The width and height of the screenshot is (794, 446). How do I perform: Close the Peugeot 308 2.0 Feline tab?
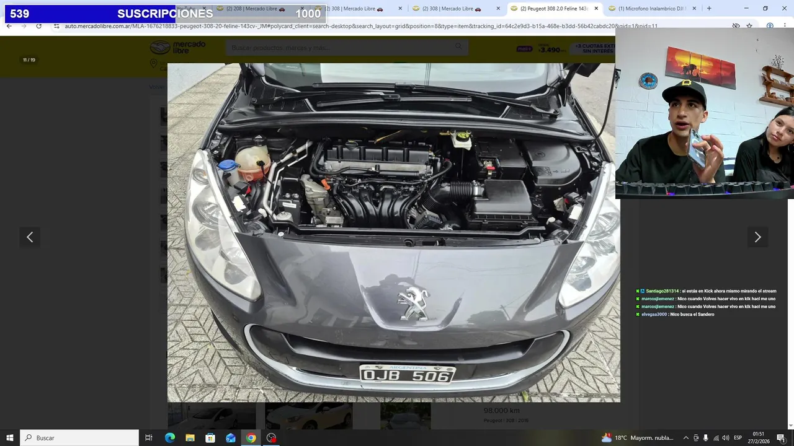[596, 9]
